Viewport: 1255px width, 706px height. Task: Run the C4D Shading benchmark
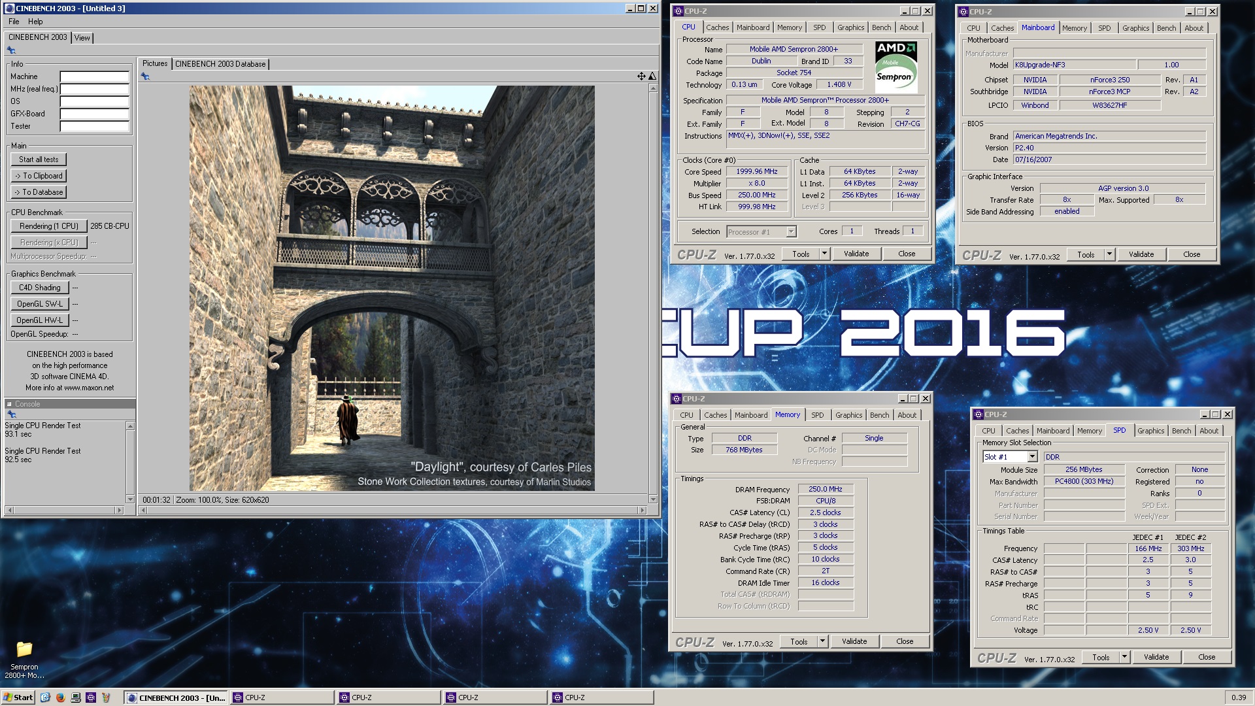(39, 288)
